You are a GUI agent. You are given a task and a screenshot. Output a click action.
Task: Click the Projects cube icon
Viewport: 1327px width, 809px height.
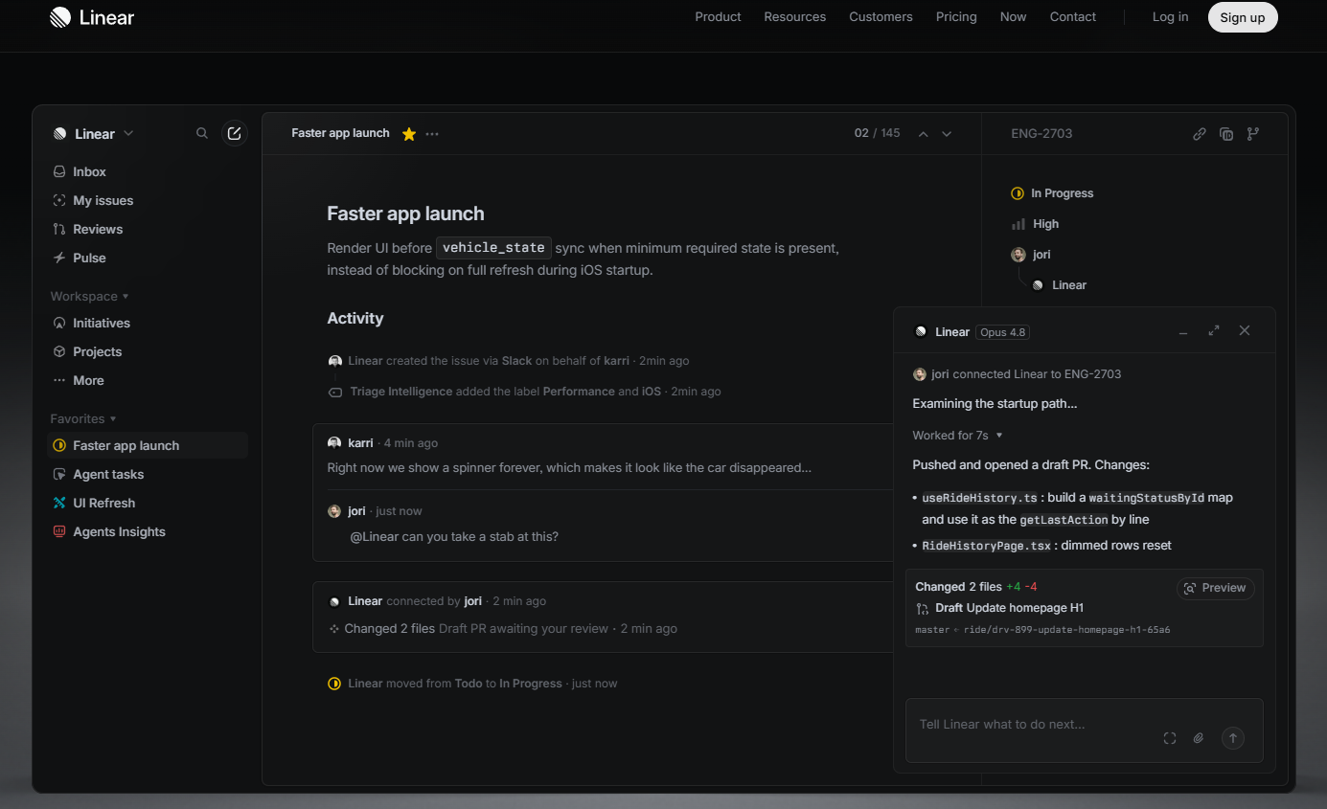[x=59, y=351]
